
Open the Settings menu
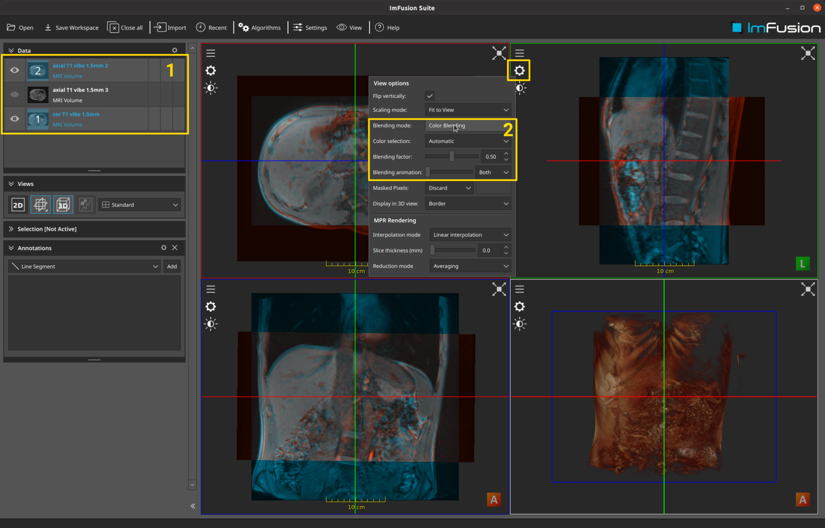[310, 27]
